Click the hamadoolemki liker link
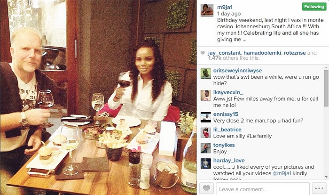The width and height of the screenshot is (329, 195). (262, 53)
